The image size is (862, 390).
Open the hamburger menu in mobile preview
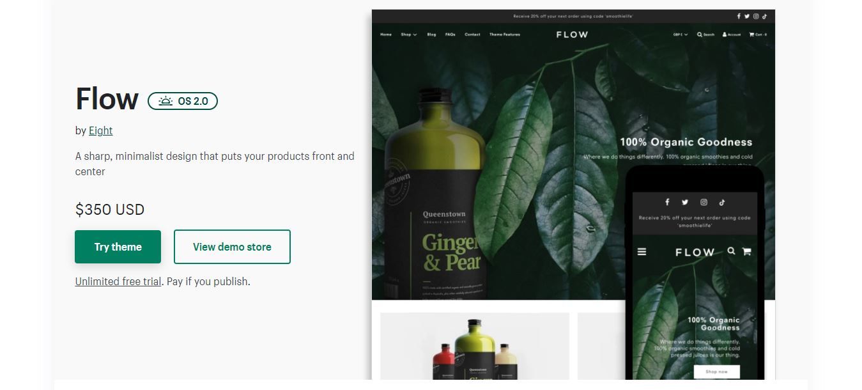pyautogui.click(x=642, y=252)
